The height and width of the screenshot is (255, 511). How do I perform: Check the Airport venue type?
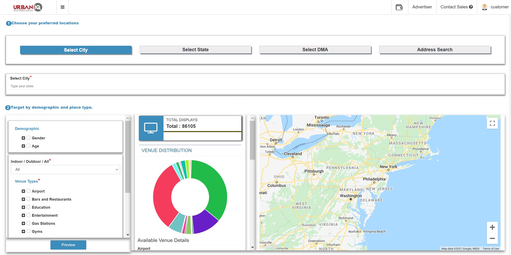coord(28,191)
